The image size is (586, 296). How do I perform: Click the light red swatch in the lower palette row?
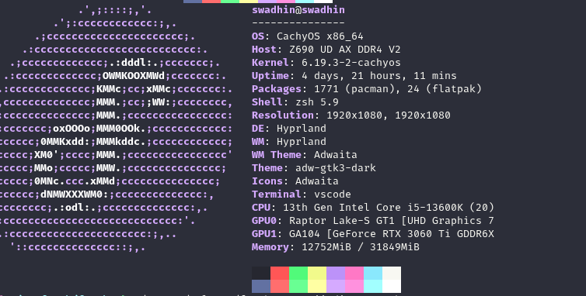(280, 286)
